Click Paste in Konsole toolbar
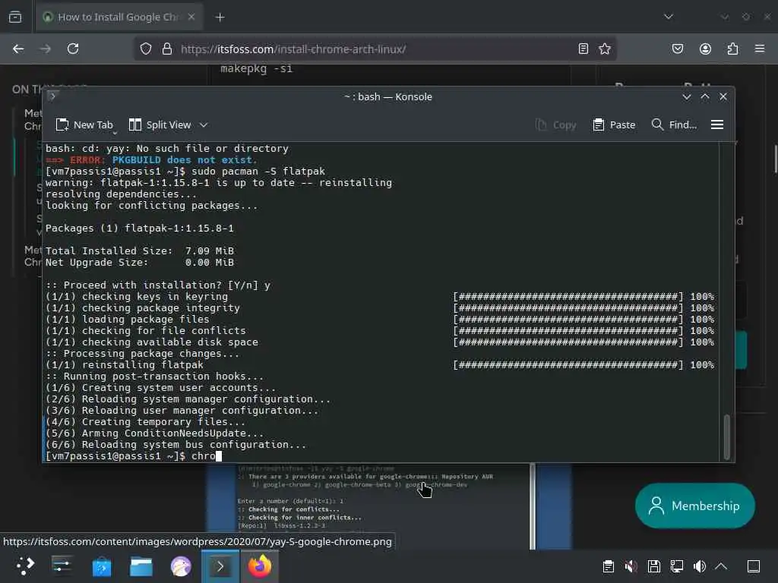The image size is (778, 583). (x=614, y=125)
